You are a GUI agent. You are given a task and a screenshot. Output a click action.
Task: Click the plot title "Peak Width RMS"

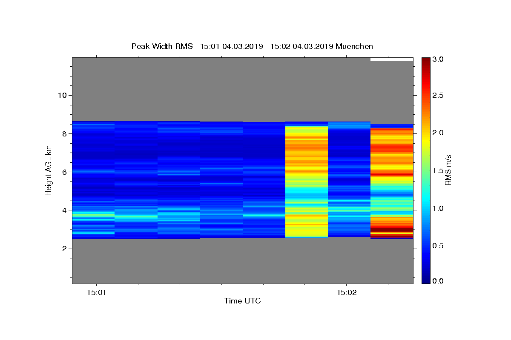click(162, 46)
